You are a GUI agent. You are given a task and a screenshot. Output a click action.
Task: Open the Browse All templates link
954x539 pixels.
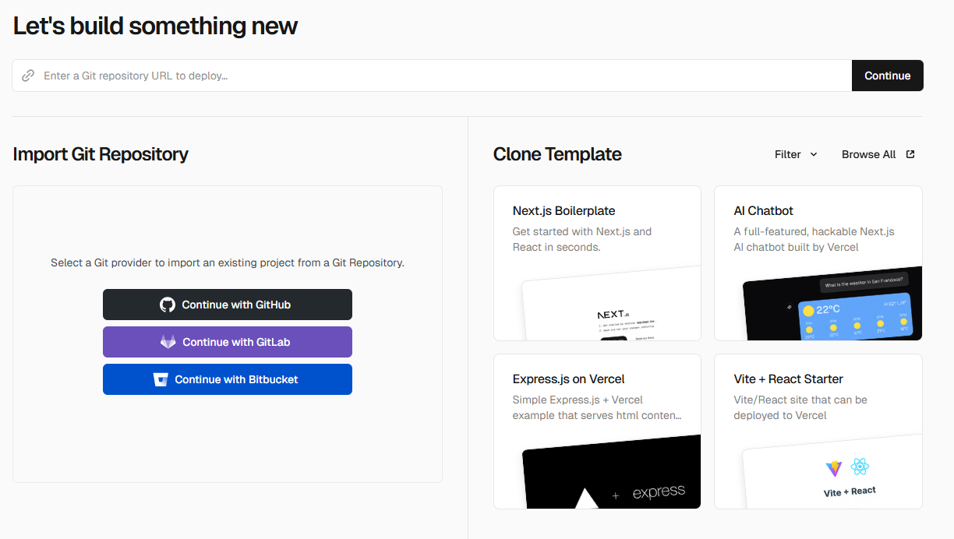point(878,154)
